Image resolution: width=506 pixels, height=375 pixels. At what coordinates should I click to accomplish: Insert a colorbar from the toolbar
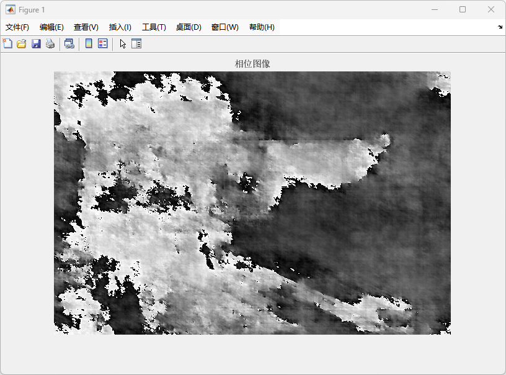89,43
